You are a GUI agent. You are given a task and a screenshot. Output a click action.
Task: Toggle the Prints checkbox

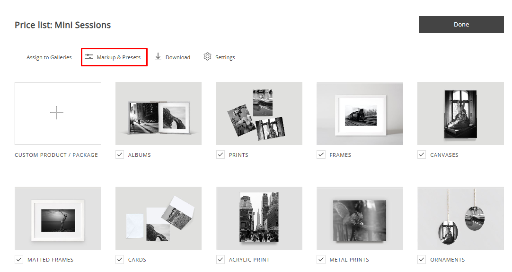pyautogui.click(x=221, y=154)
